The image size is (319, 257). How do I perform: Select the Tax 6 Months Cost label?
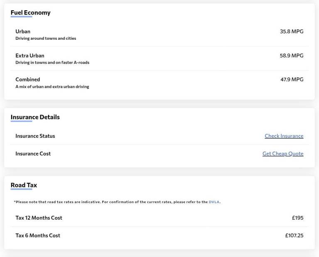[x=38, y=235]
